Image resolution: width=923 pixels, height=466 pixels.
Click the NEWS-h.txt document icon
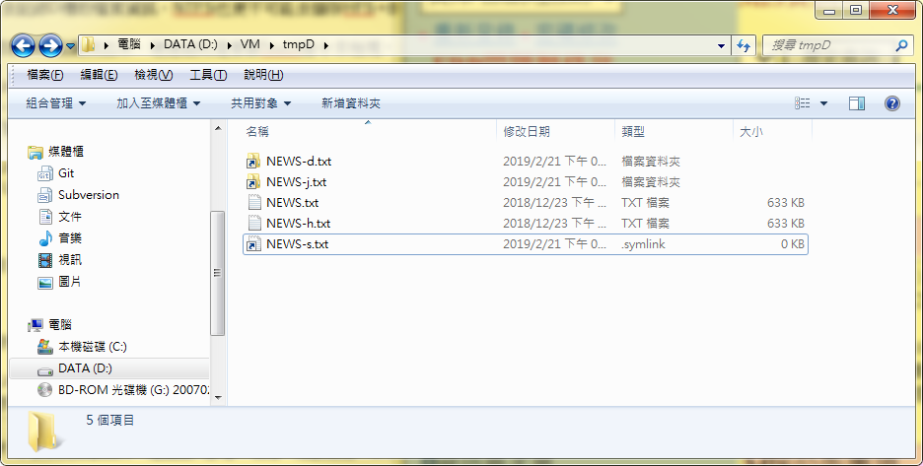(253, 224)
